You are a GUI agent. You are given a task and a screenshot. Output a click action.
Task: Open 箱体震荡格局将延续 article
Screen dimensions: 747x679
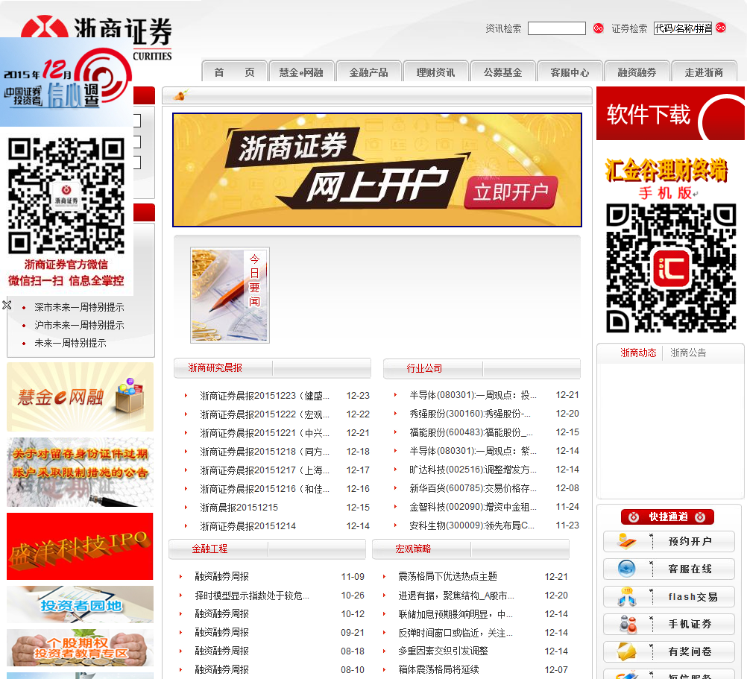pos(439,669)
